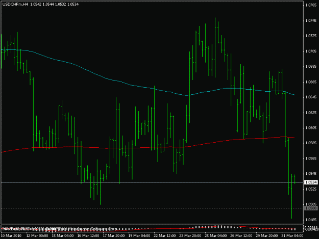319x239 pixels.
Task: Click the 1.0725 price axis label
Action: [x=311, y=36]
